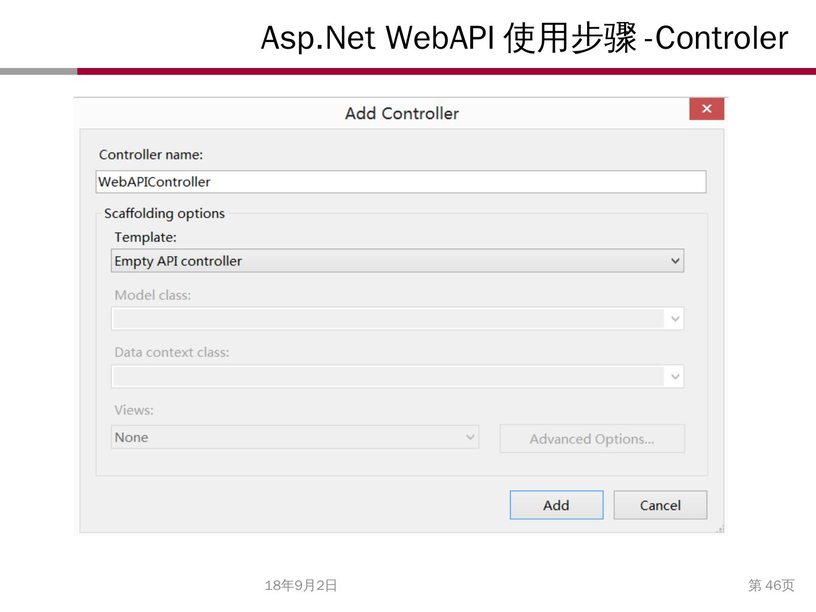Click the Template label
This screenshot has width=816, height=612.
coord(146,237)
